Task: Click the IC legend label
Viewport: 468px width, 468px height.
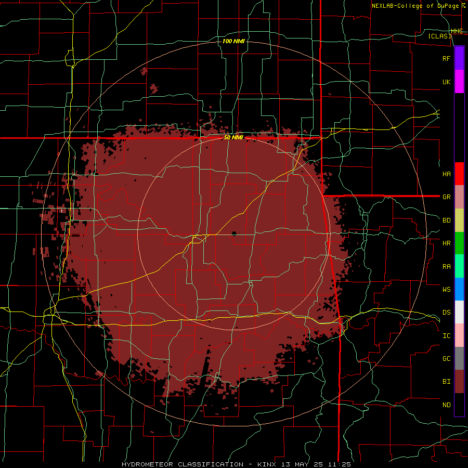Action: click(446, 335)
